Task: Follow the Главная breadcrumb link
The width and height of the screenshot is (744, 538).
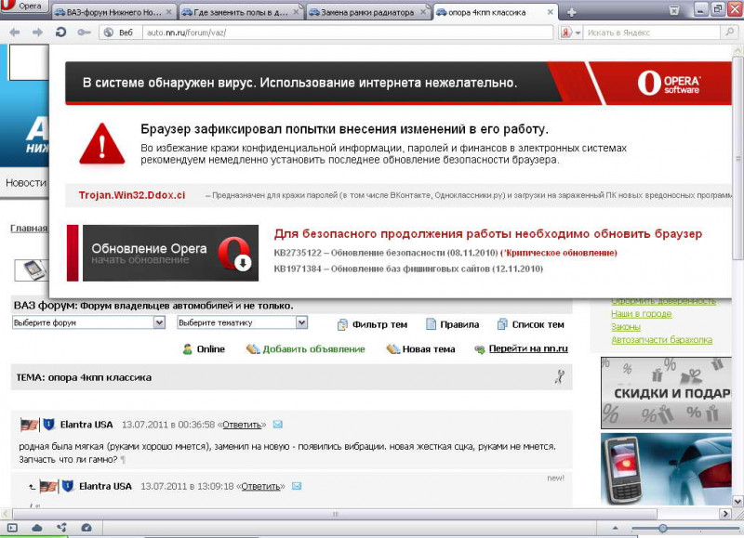Action: coord(29,229)
